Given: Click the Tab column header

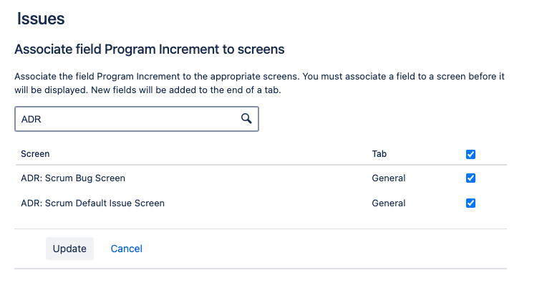Looking at the screenshot, I should coord(379,154).
